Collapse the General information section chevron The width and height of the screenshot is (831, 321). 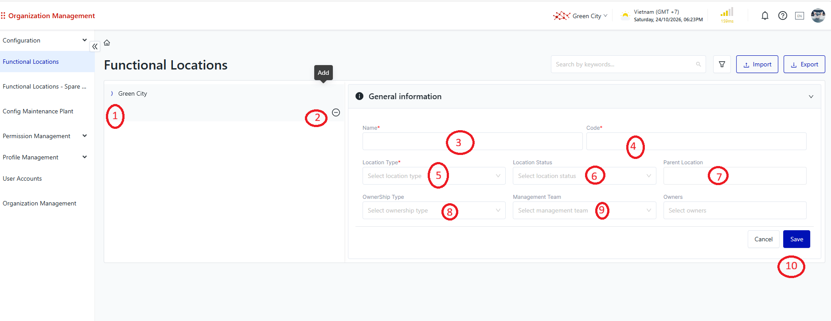(x=811, y=97)
